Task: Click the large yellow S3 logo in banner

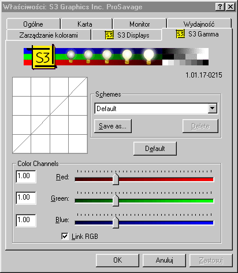Action: tap(43, 57)
